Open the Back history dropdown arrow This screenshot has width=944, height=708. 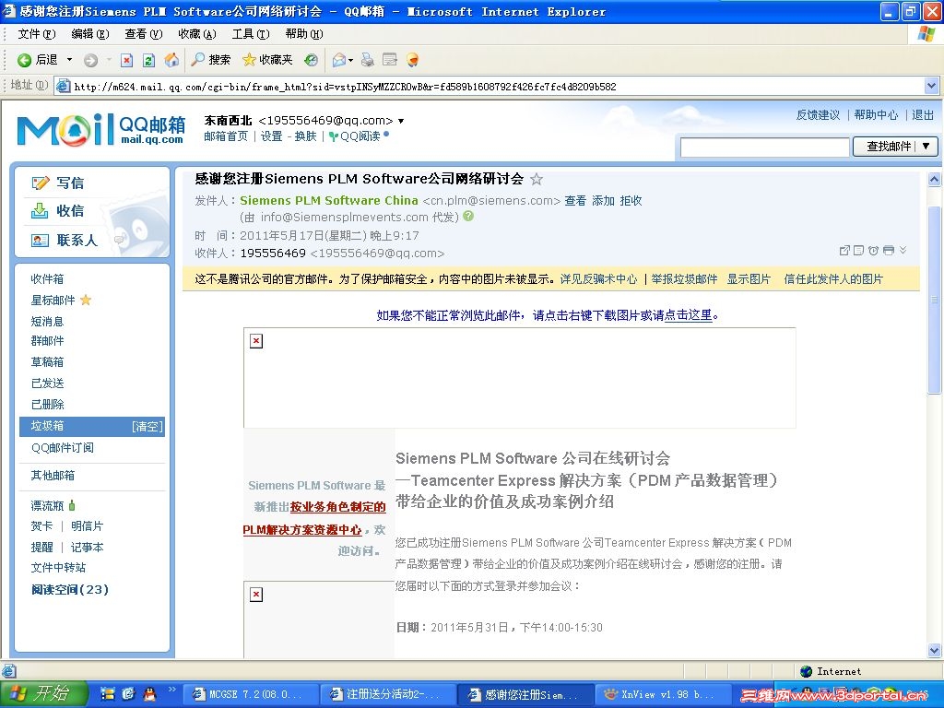(69, 60)
